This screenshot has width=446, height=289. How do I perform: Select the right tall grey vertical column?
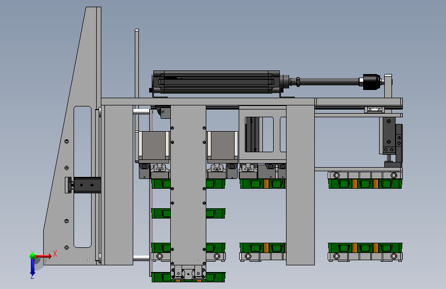pos(300,185)
